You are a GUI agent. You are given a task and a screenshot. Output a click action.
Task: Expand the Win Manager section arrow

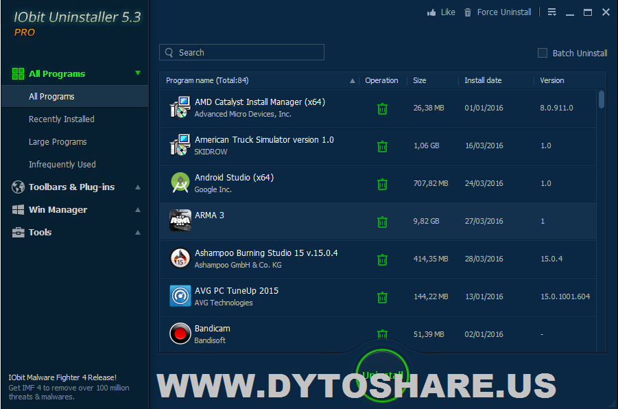[x=138, y=210]
